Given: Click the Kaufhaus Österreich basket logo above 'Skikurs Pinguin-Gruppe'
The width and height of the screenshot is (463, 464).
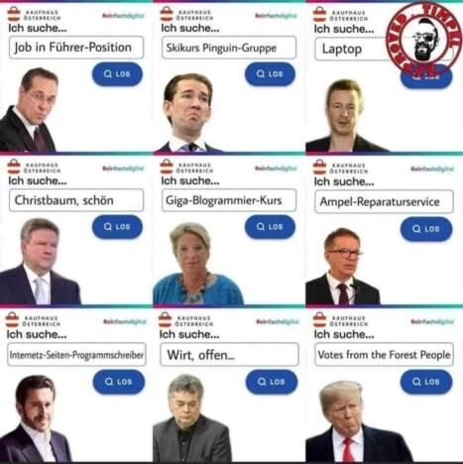Looking at the screenshot, I should click(x=167, y=14).
